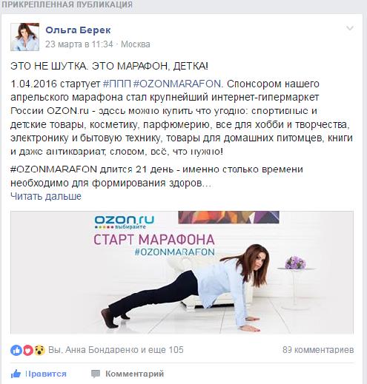The image size is (367, 384).
Task: Open the #OZONMARAFON hashtag in the post text
Action: [x=177, y=84]
